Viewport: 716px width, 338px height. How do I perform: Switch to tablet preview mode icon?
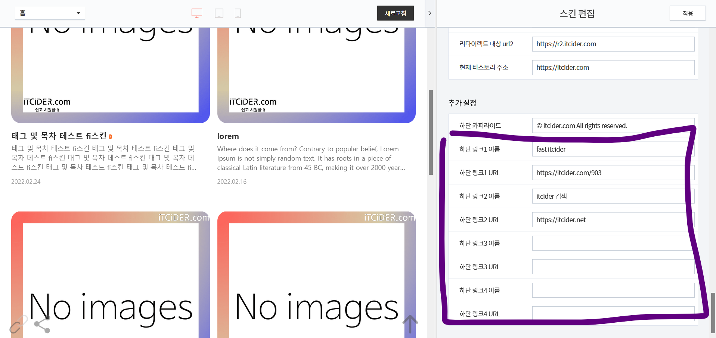tap(219, 13)
